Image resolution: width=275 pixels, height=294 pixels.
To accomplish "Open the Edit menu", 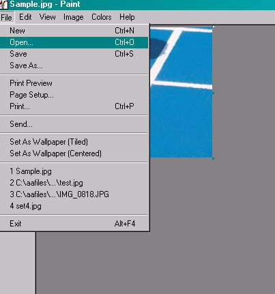I will pos(25,17).
